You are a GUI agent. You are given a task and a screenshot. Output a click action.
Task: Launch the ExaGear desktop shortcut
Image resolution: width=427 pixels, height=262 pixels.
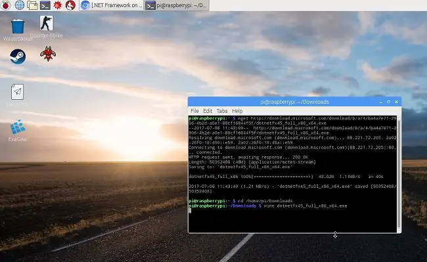pyautogui.click(x=18, y=130)
